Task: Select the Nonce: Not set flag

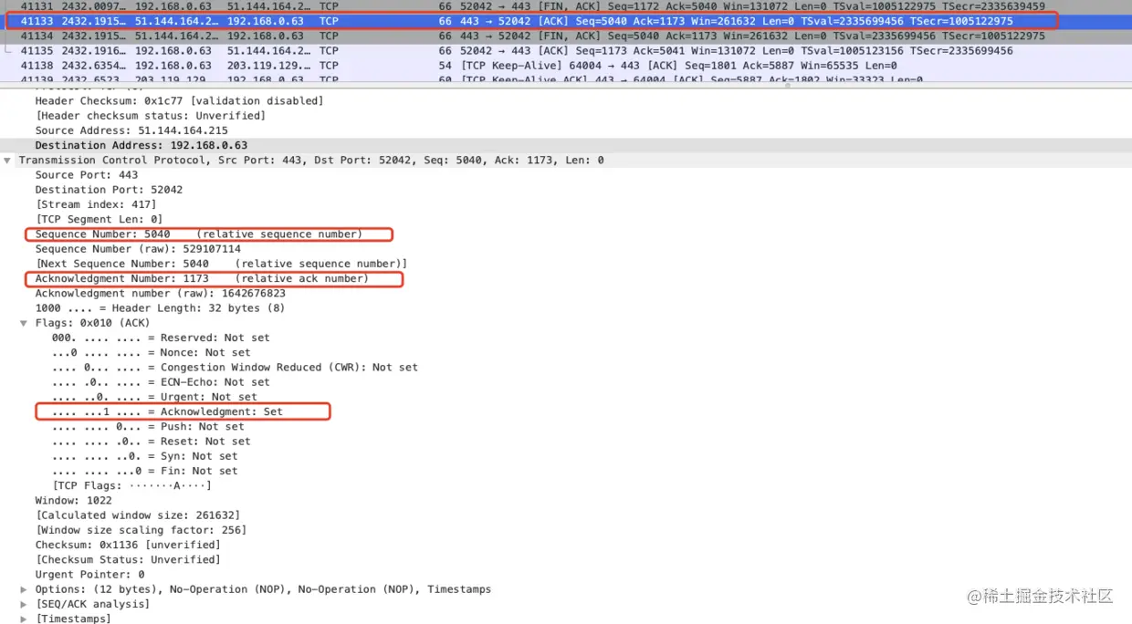Action: [151, 352]
